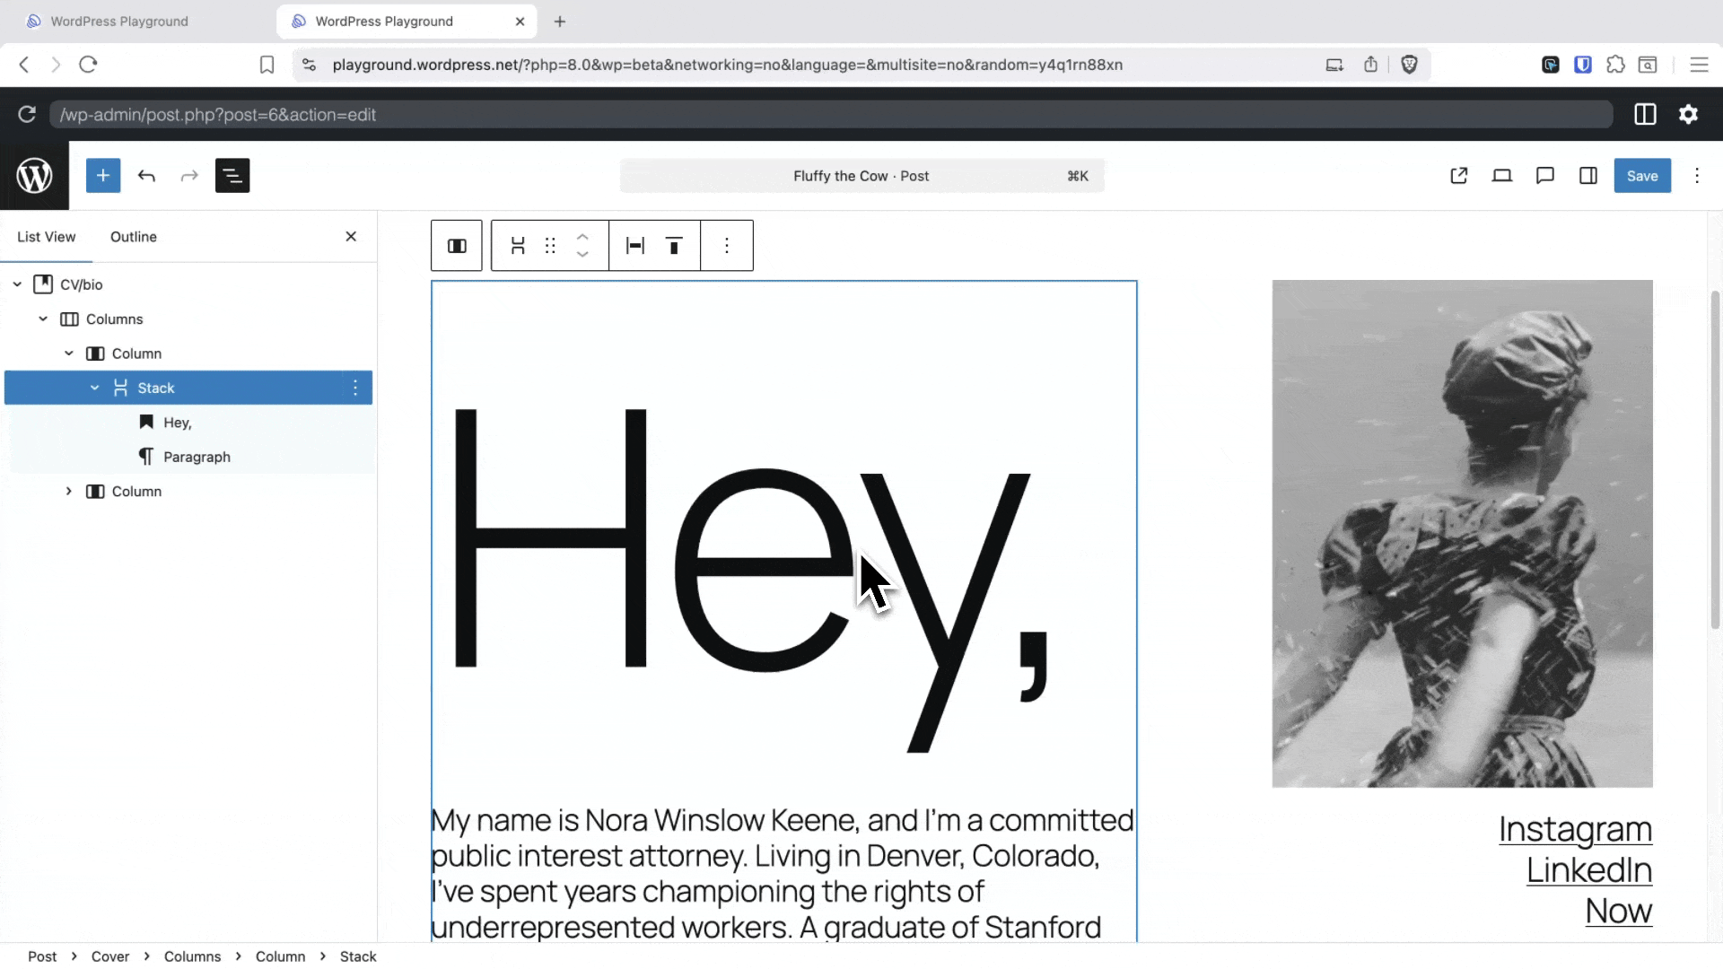Expand the second Column tree item
The height and width of the screenshot is (969, 1723).
(68, 492)
